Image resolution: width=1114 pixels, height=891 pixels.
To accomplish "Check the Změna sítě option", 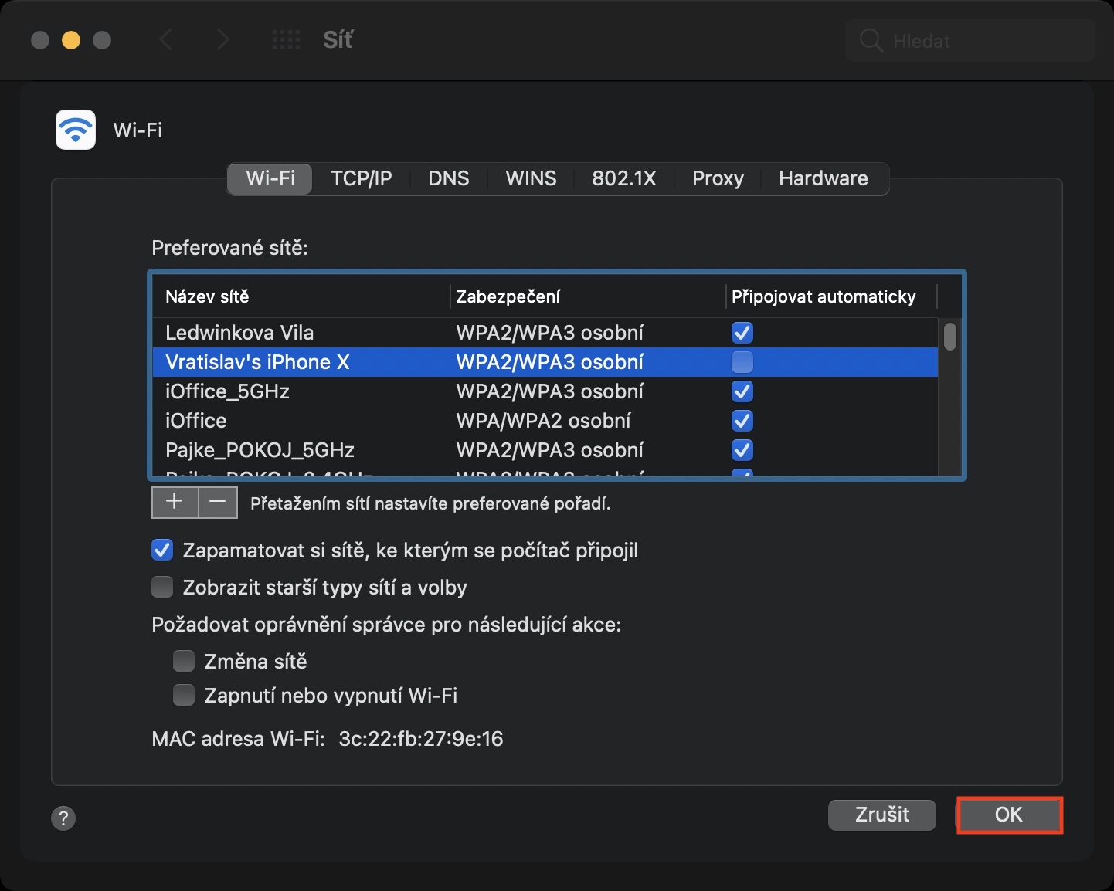I will [184, 662].
